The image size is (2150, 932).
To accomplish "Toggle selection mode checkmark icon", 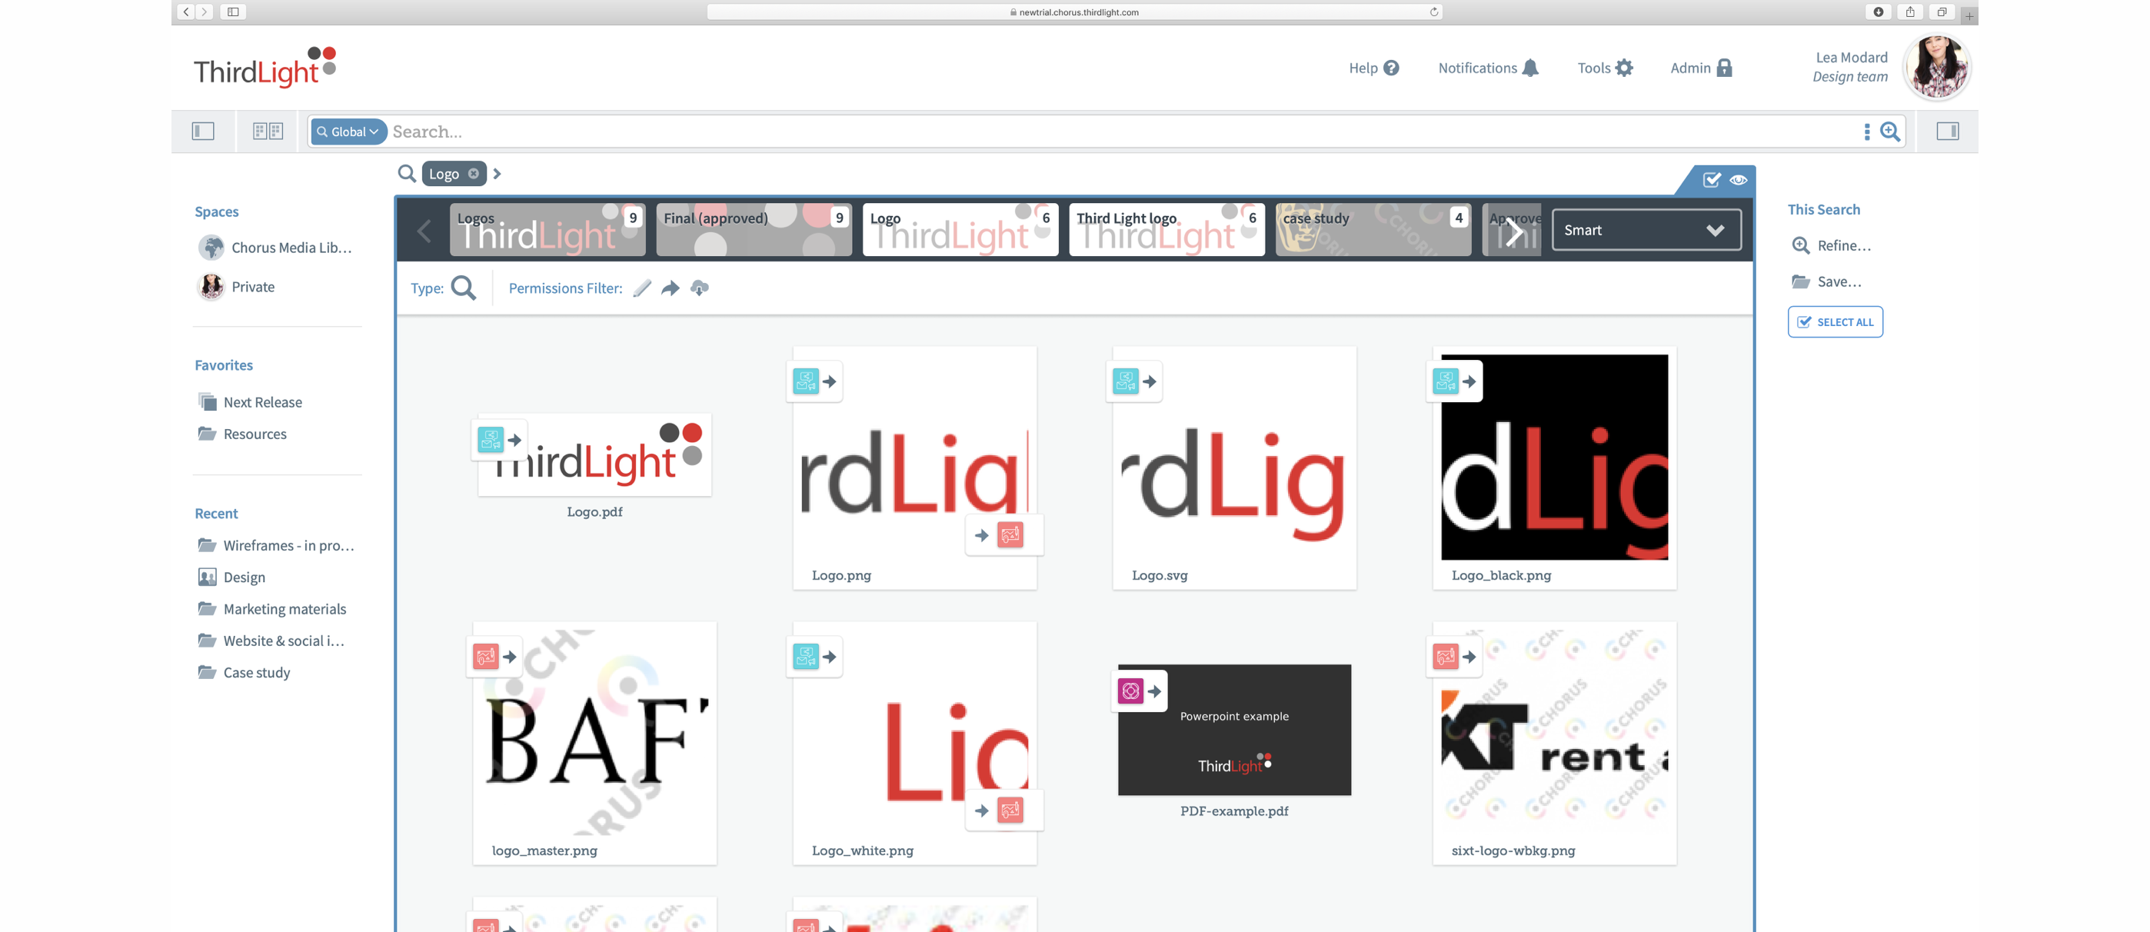I will coord(1711,180).
